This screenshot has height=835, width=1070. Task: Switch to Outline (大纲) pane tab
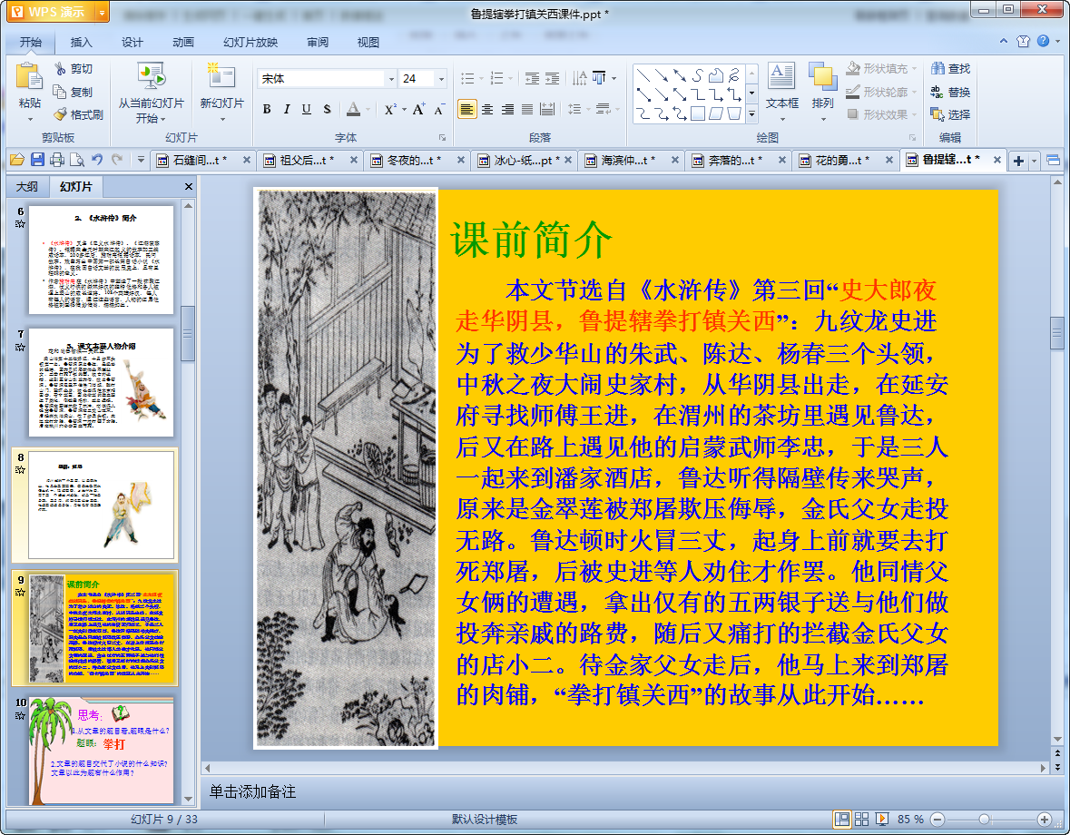point(27,186)
